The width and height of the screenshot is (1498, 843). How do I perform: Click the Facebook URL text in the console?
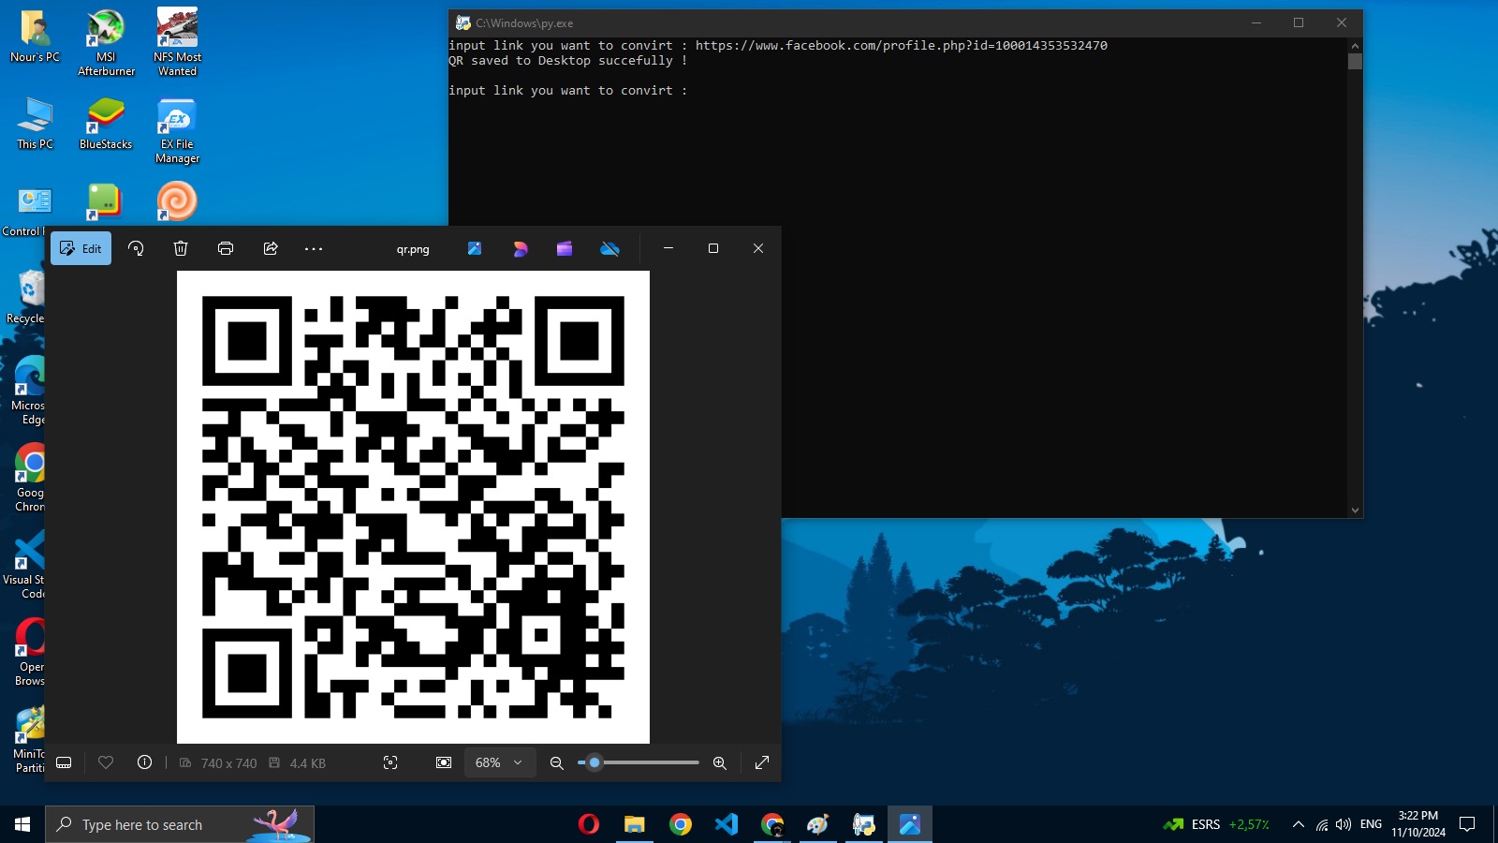pyautogui.click(x=901, y=45)
